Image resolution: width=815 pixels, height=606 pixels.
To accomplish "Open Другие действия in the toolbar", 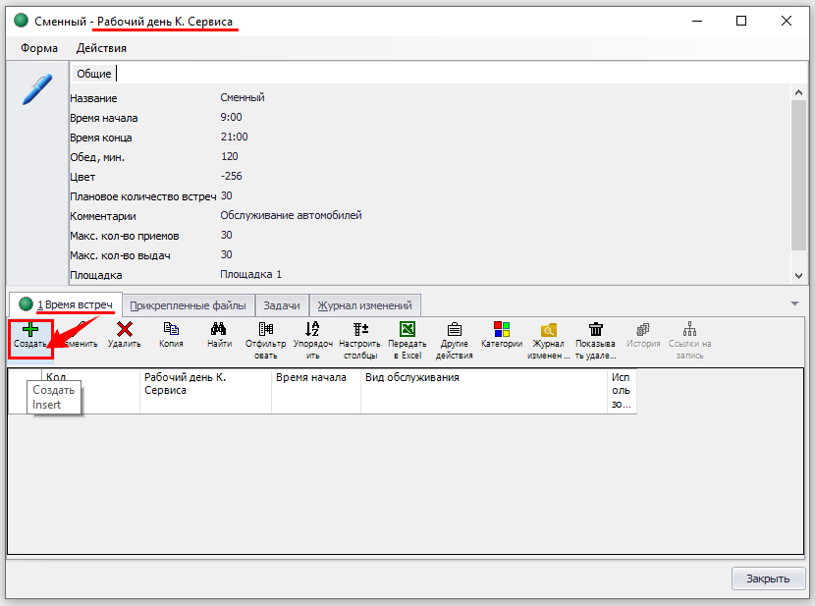I will (x=454, y=330).
